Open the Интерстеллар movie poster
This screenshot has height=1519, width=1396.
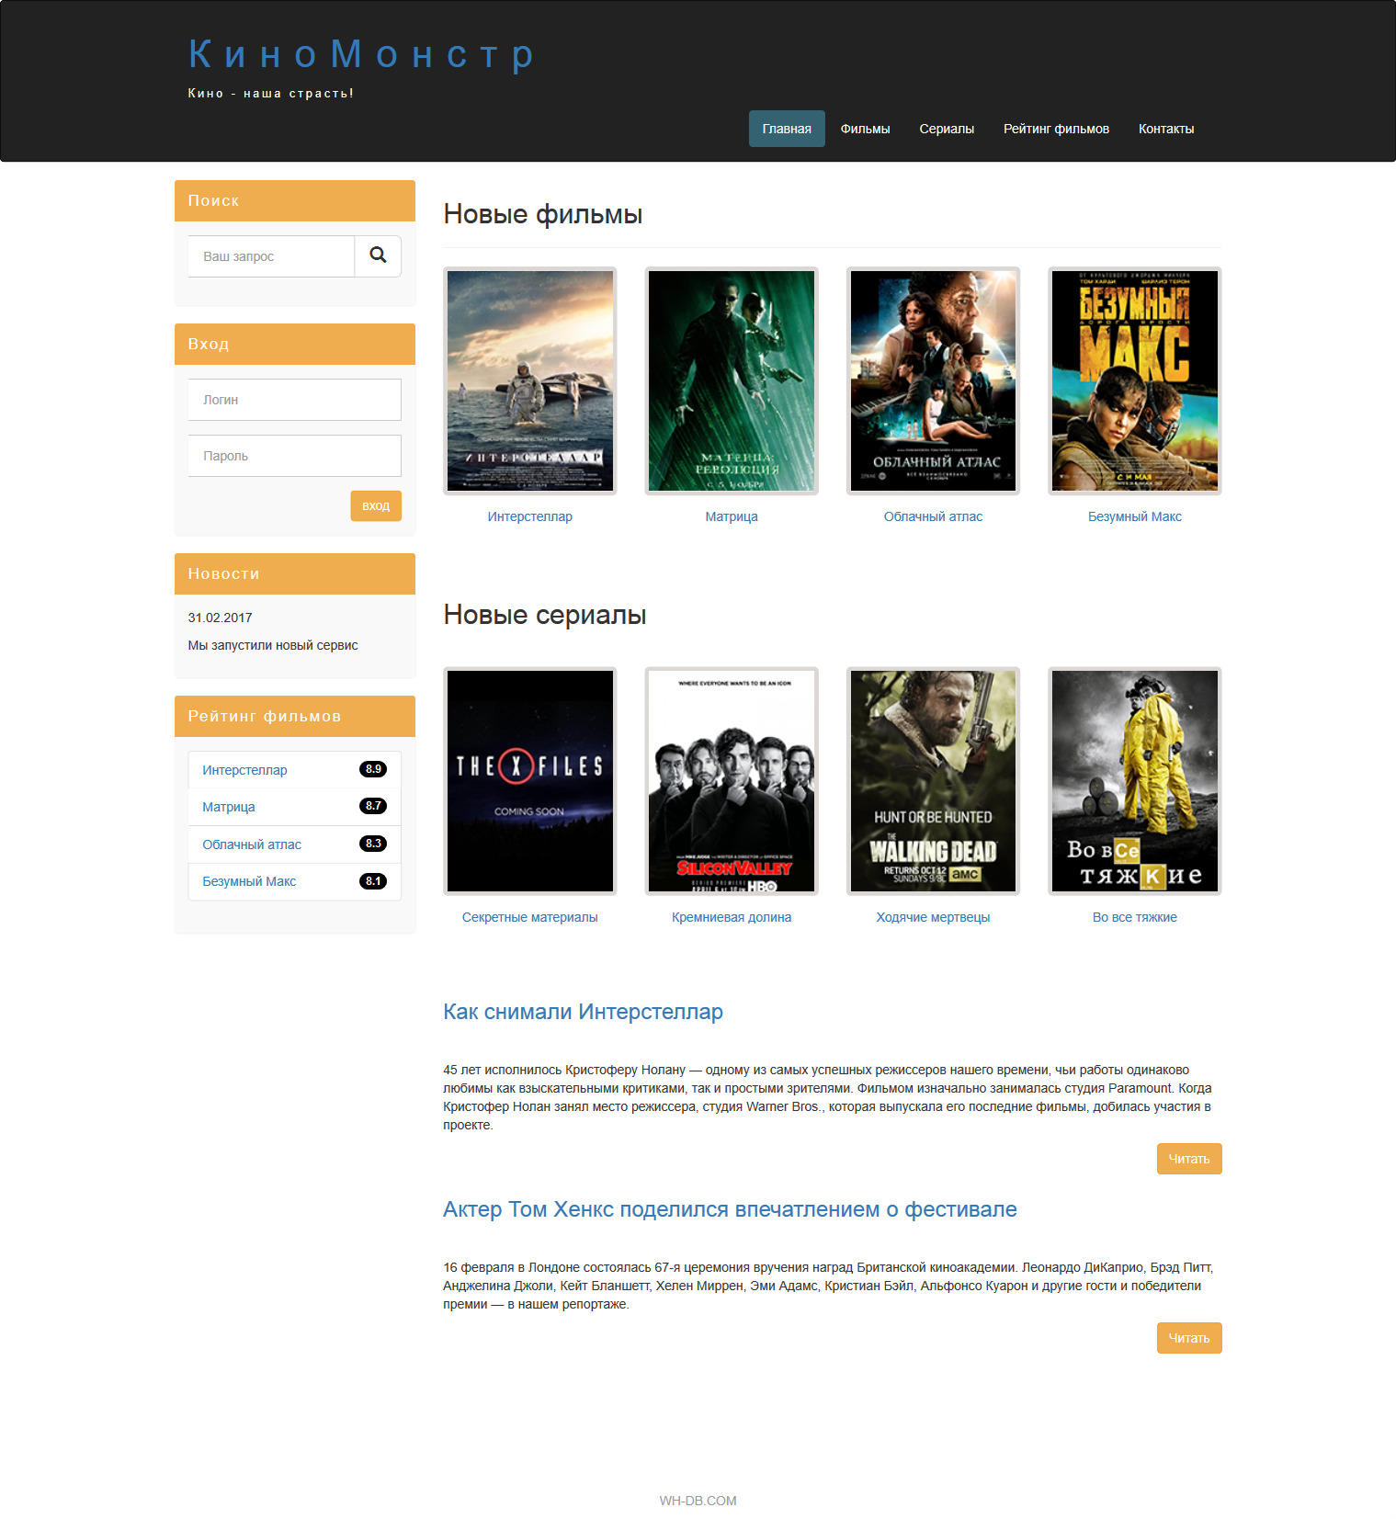[x=530, y=380]
